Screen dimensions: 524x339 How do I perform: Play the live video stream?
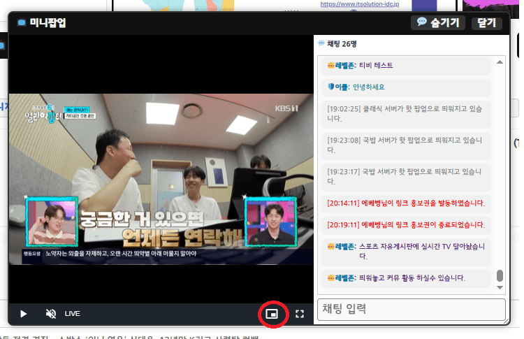point(23,314)
